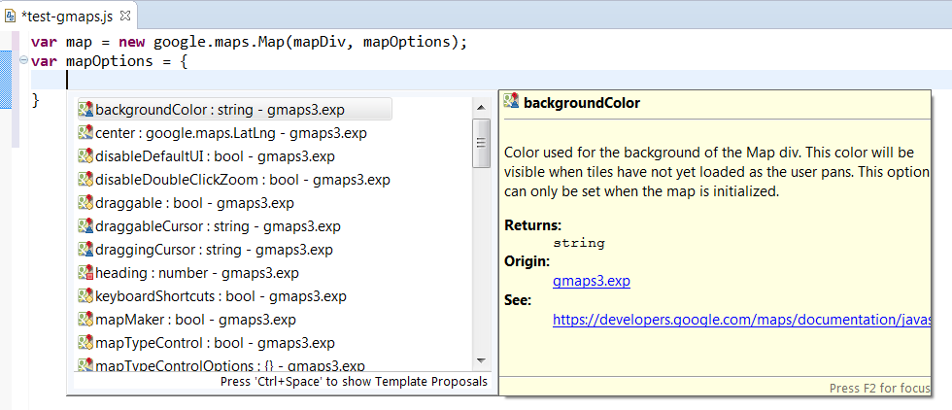Click the maps icon beside draggableCursor

coord(85,226)
